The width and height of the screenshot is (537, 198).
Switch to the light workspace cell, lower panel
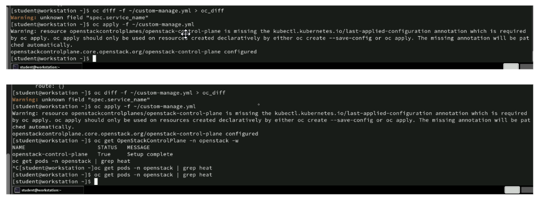click(512, 190)
